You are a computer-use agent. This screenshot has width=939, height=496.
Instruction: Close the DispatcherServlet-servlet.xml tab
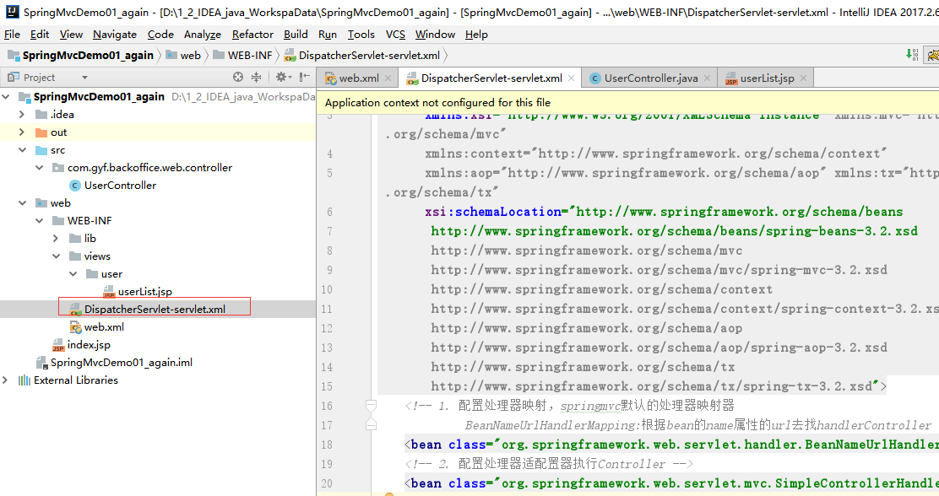click(x=572, y=78)
